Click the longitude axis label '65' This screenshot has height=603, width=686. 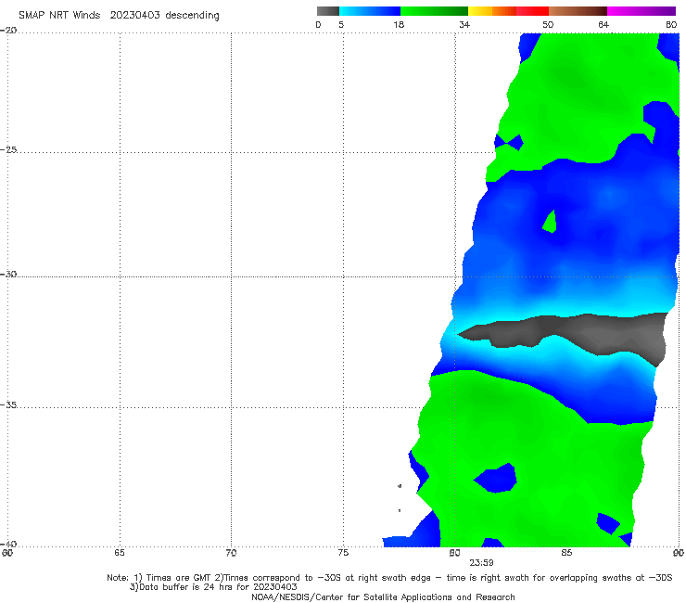click(x=120, y=553)
